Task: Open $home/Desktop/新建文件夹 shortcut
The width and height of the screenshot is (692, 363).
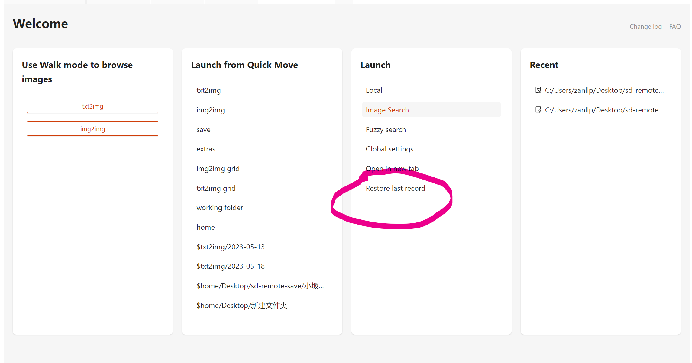Action: click(242, 306)
